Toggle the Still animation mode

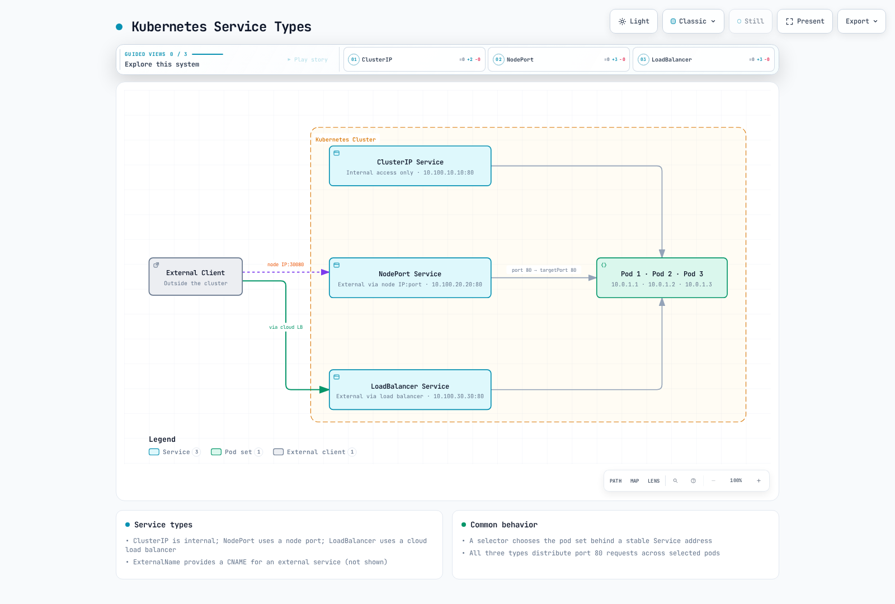click(751, 21)
